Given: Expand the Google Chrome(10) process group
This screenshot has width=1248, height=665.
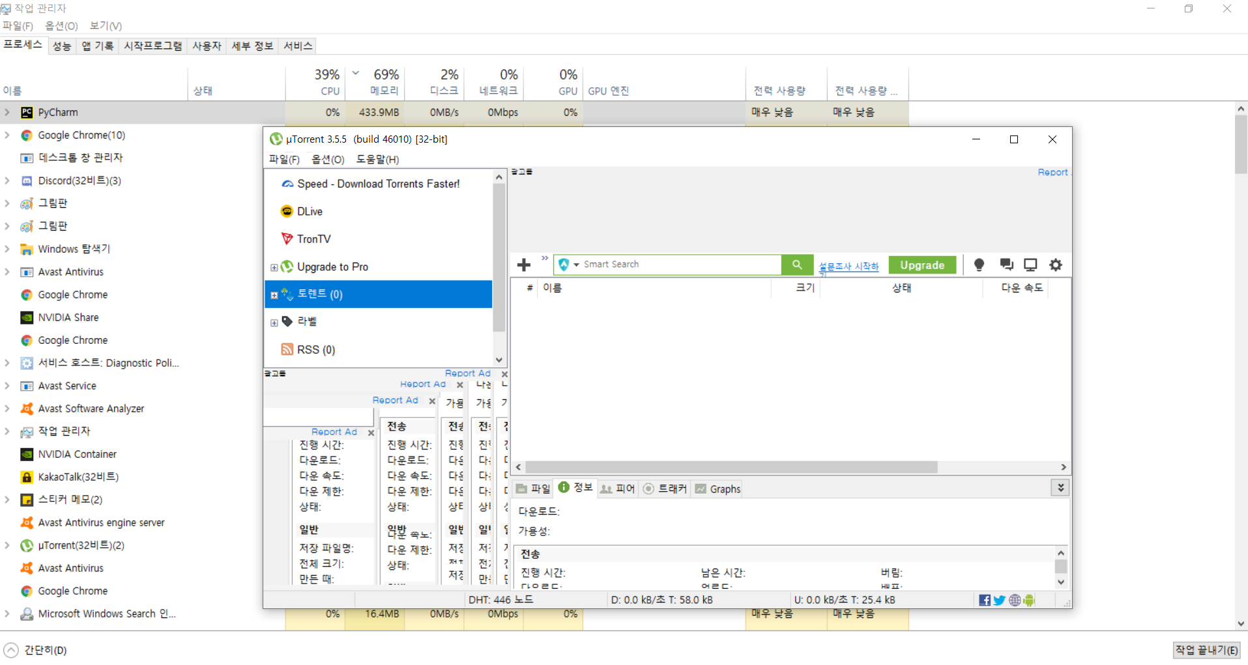Looking at the screenshot, I should tap(7, 135).
